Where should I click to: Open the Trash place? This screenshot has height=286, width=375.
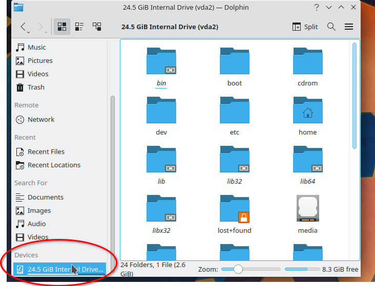(x=36, y=87)
